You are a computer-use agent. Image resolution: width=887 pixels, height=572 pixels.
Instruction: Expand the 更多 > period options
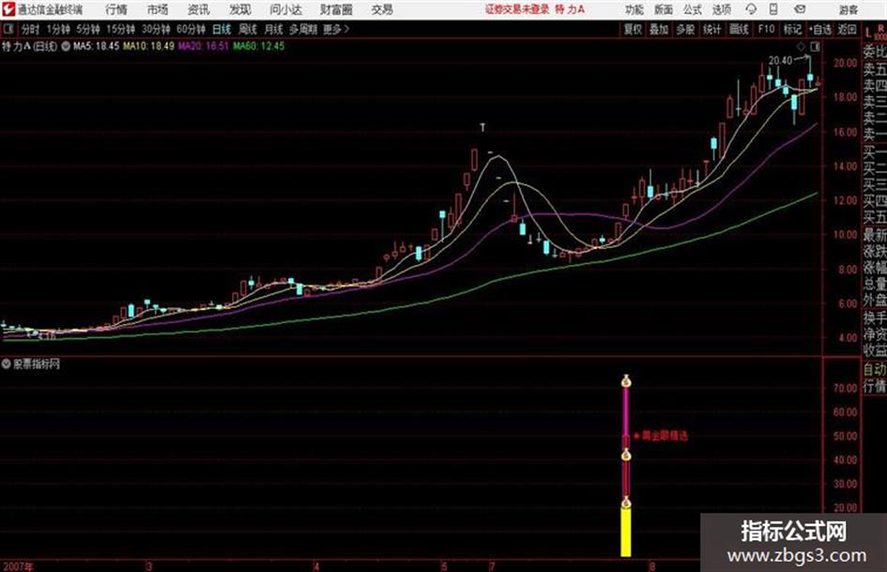(336, 29)
